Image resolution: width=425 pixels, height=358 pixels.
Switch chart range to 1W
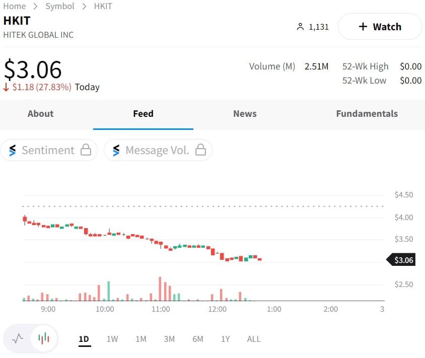112,339
